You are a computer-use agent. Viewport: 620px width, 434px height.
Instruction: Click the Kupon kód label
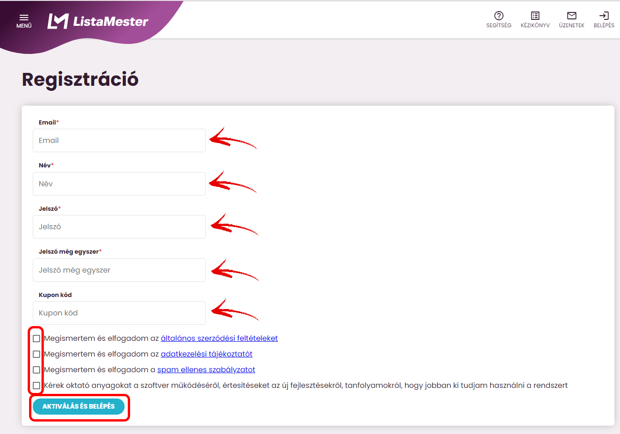click(x=55, y=295)
